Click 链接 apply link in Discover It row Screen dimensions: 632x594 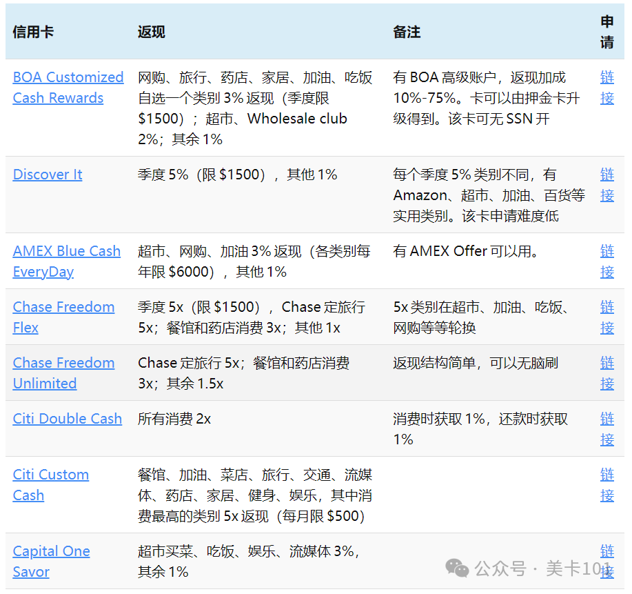(x=607, y=185)
